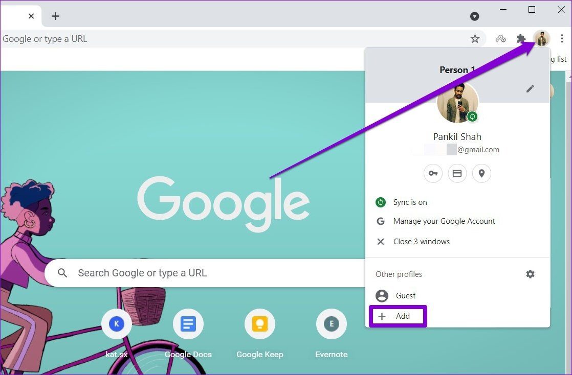Open the tab search dropdown arrow
Image resolution: width=572 pixels, height=375 pixels.
pyautogui.click(x=474, y=16)
